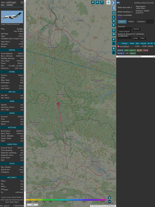Collapse sidebar with left chevron arrow
Screen dimensions: 155x207
(x=114, y=8)
